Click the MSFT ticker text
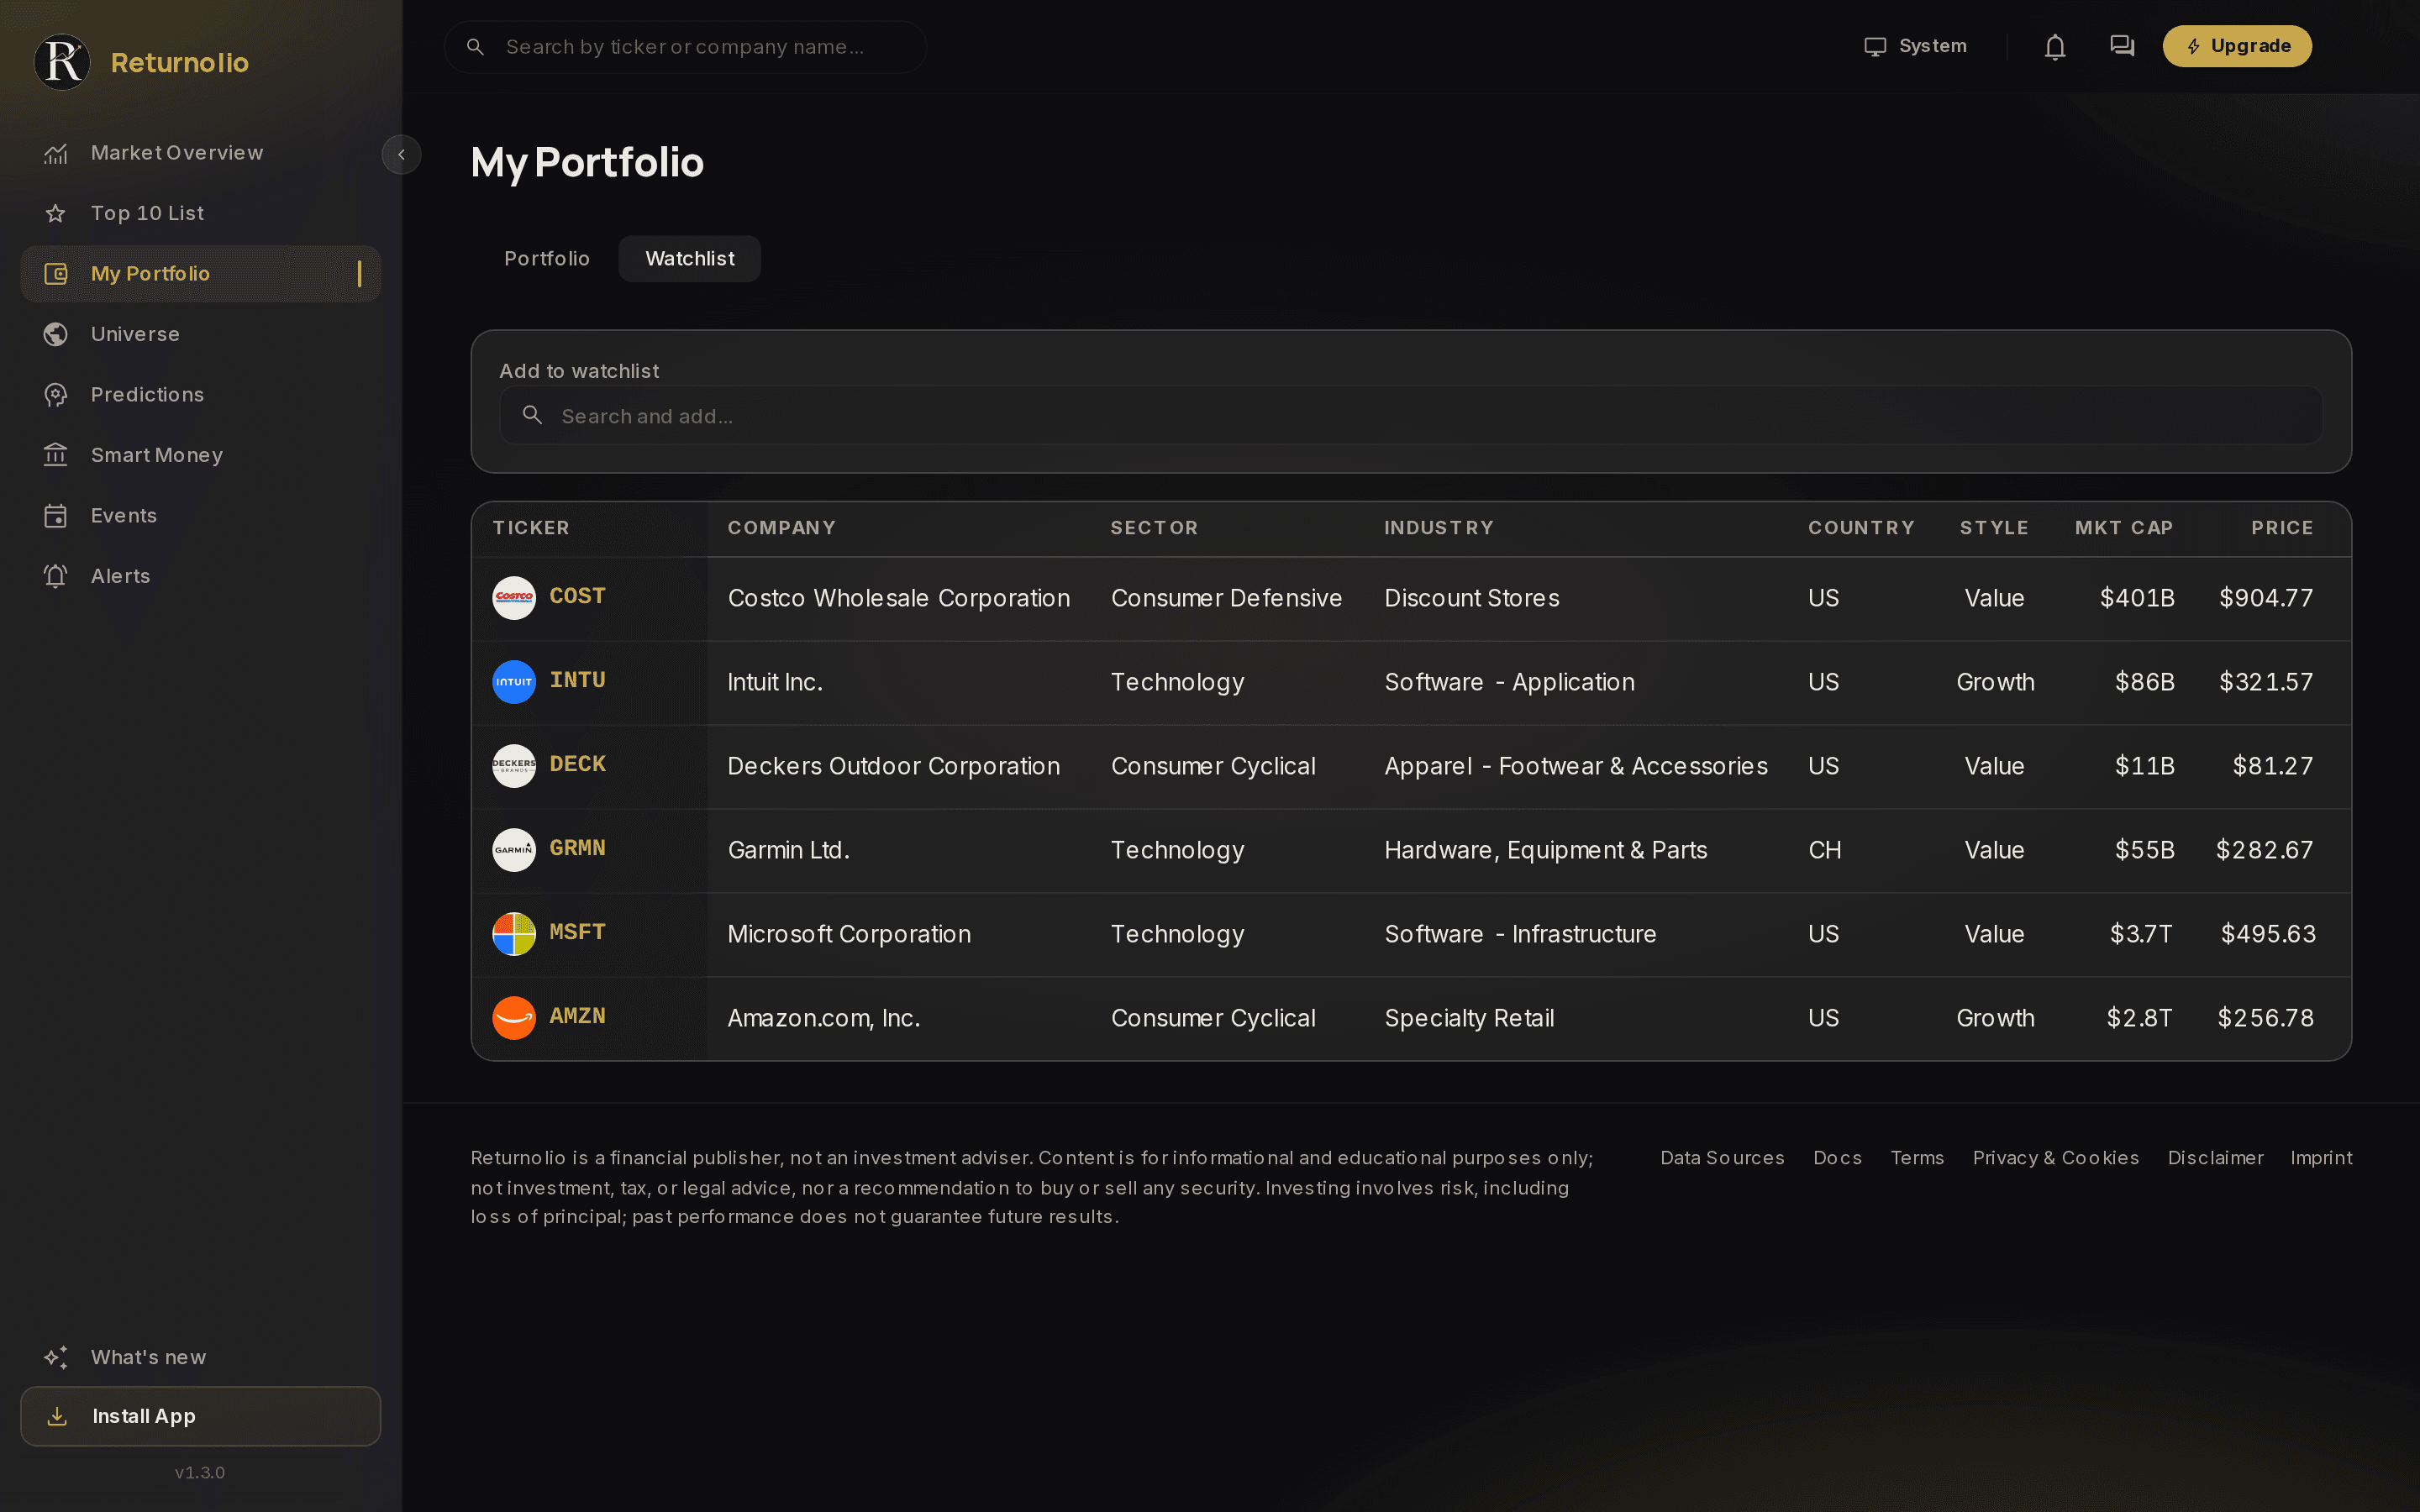The image size is (2420, 1512). pyautogui.click(x=577, y=932)
